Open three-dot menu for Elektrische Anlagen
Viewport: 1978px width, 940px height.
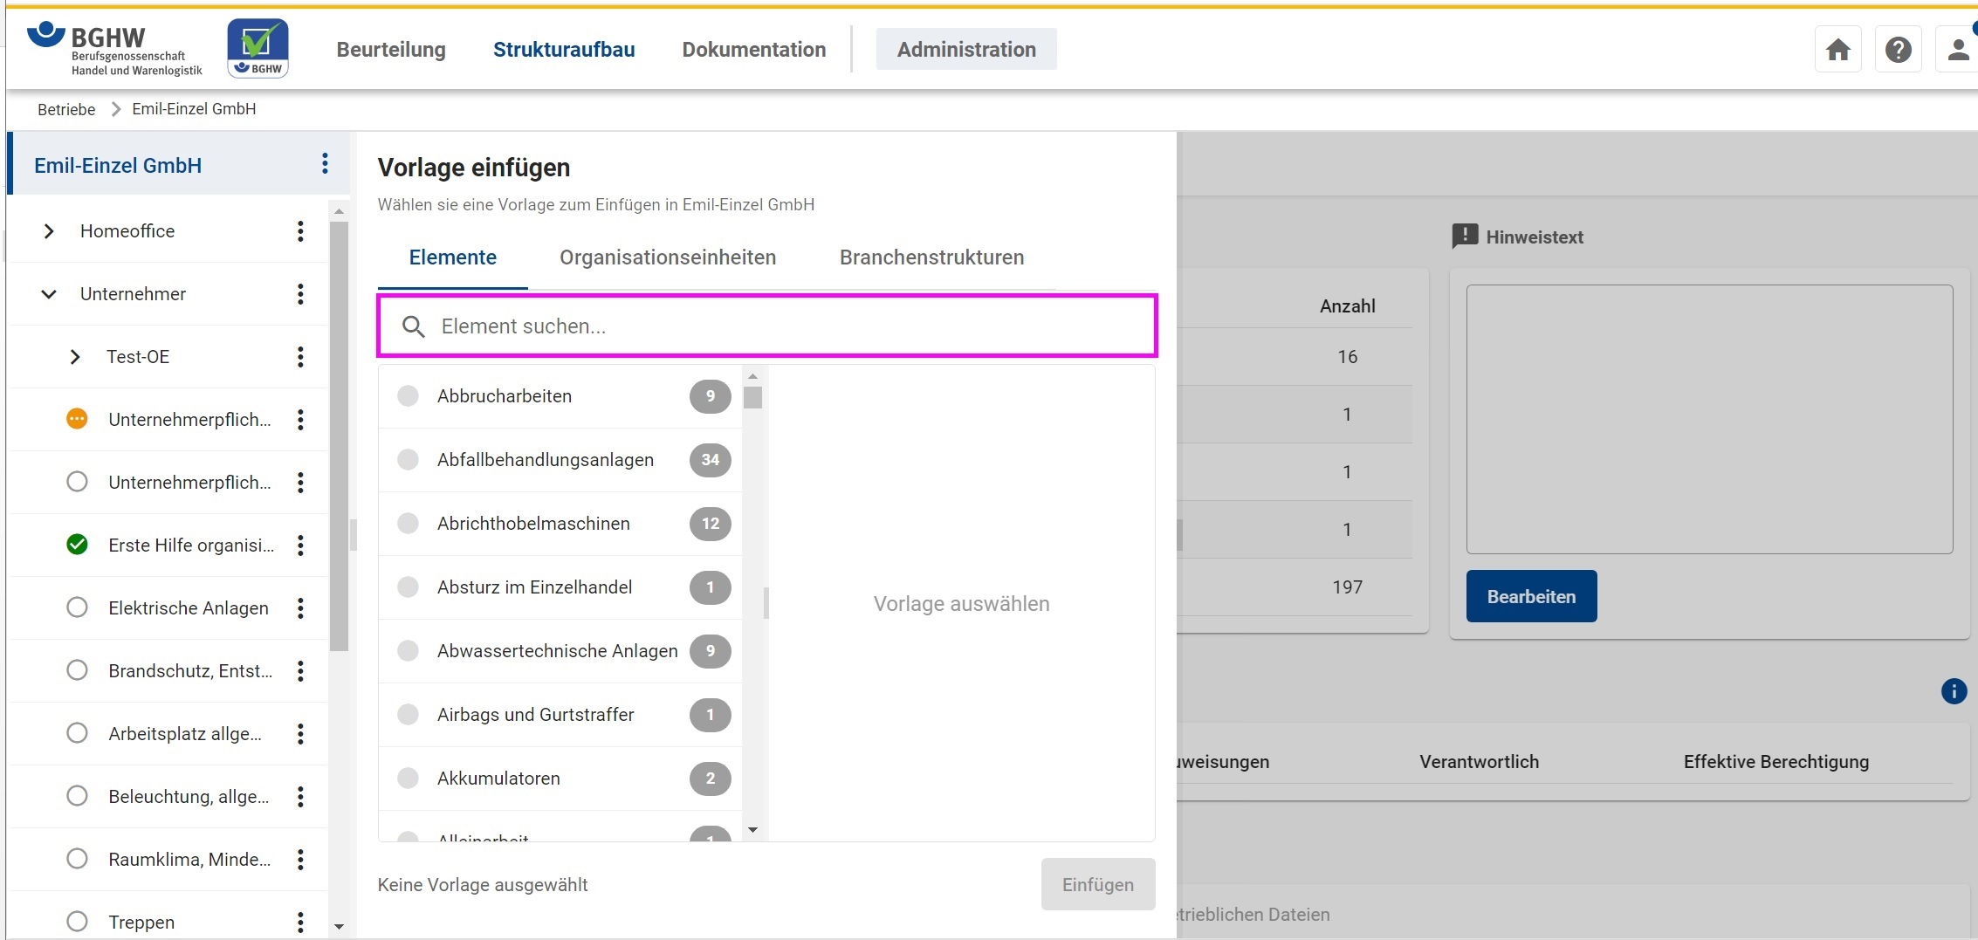(x=300, y=608)
